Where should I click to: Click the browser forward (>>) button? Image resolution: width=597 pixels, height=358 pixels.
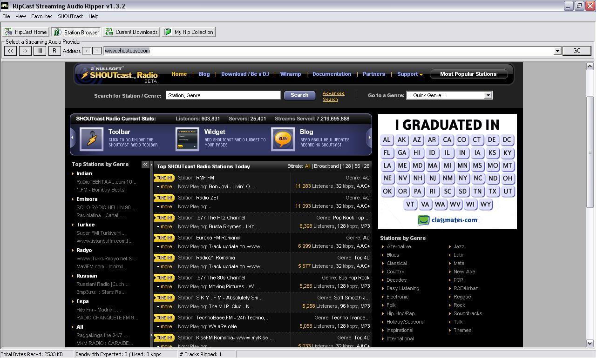coord(25,51)
